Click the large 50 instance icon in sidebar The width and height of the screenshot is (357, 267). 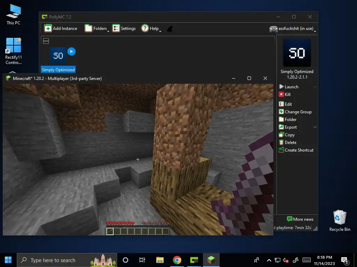coord(297,53)
